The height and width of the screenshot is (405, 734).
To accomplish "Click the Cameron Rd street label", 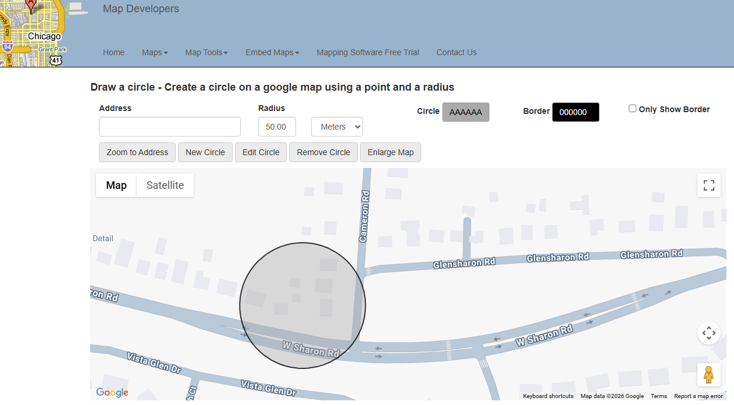I will coord(364,216).
